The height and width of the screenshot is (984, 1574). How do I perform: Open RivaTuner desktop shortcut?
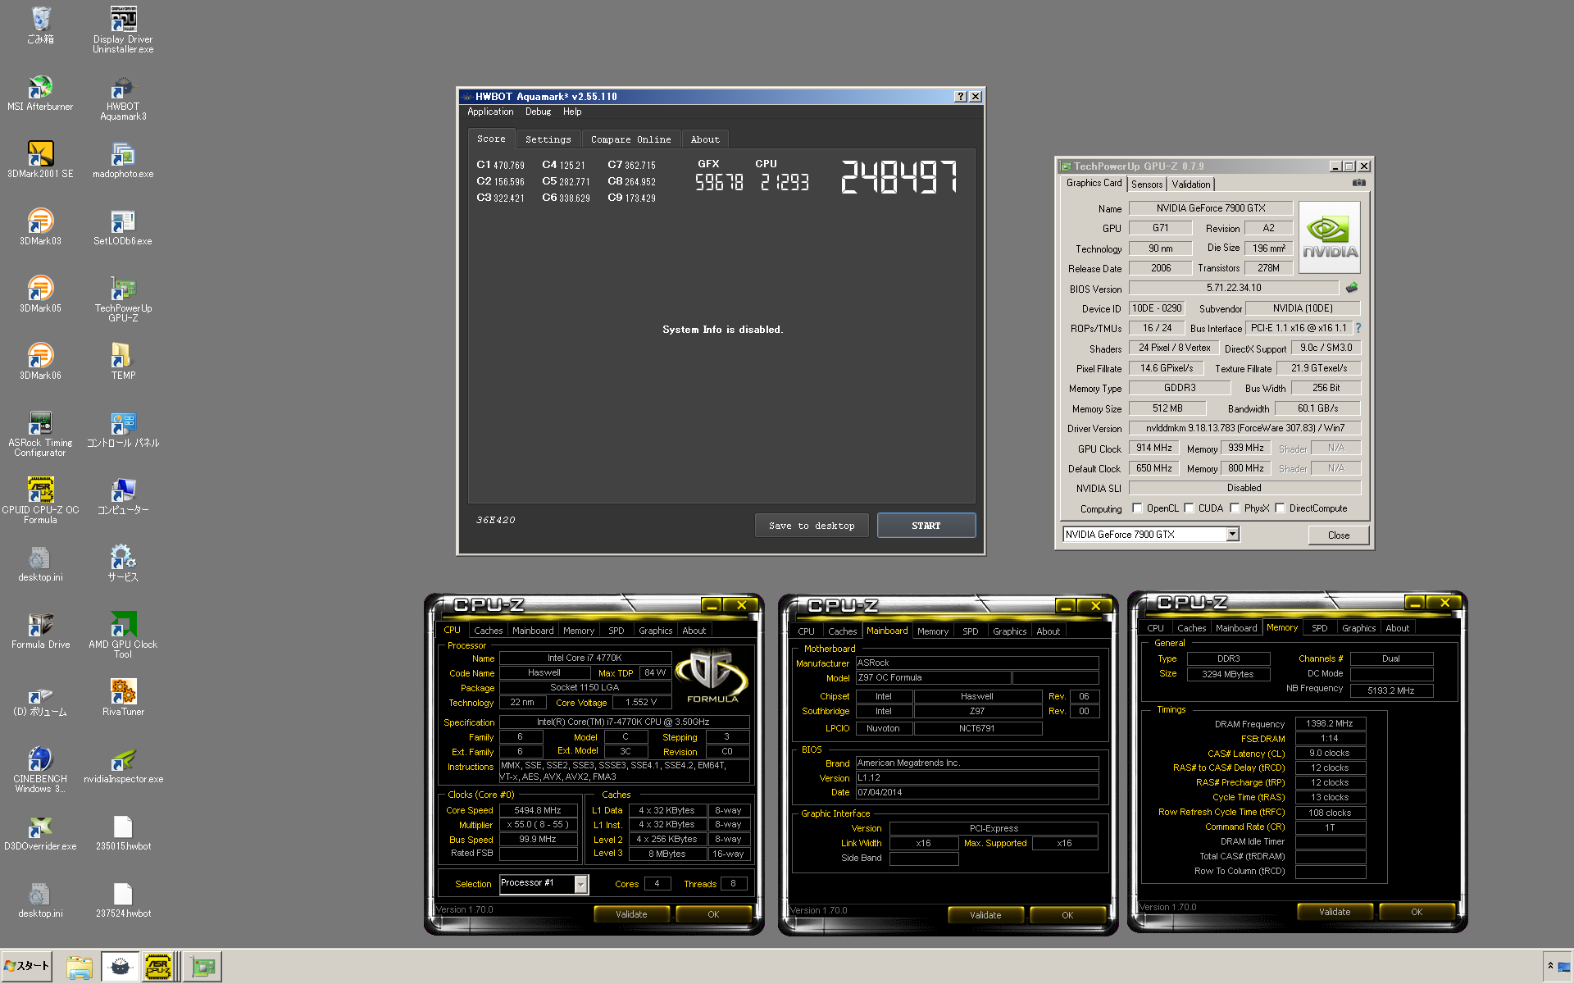pyautogui.click(x=123, y=698)
